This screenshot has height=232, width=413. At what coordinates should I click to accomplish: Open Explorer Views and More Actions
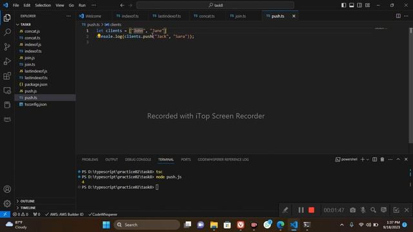tap(68, 16)
